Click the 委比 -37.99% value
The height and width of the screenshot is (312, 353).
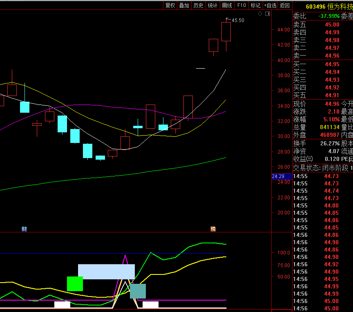pyautogui.click(x=329, y=16)
